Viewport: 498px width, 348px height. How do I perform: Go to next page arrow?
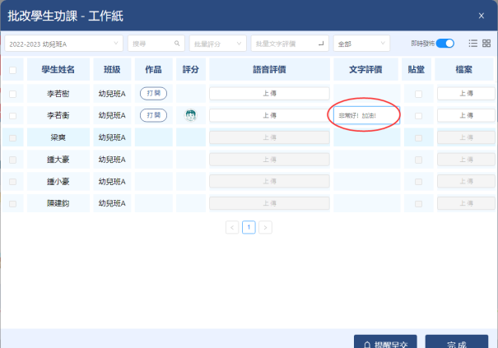pyautogui.click(x=265, y=227)
